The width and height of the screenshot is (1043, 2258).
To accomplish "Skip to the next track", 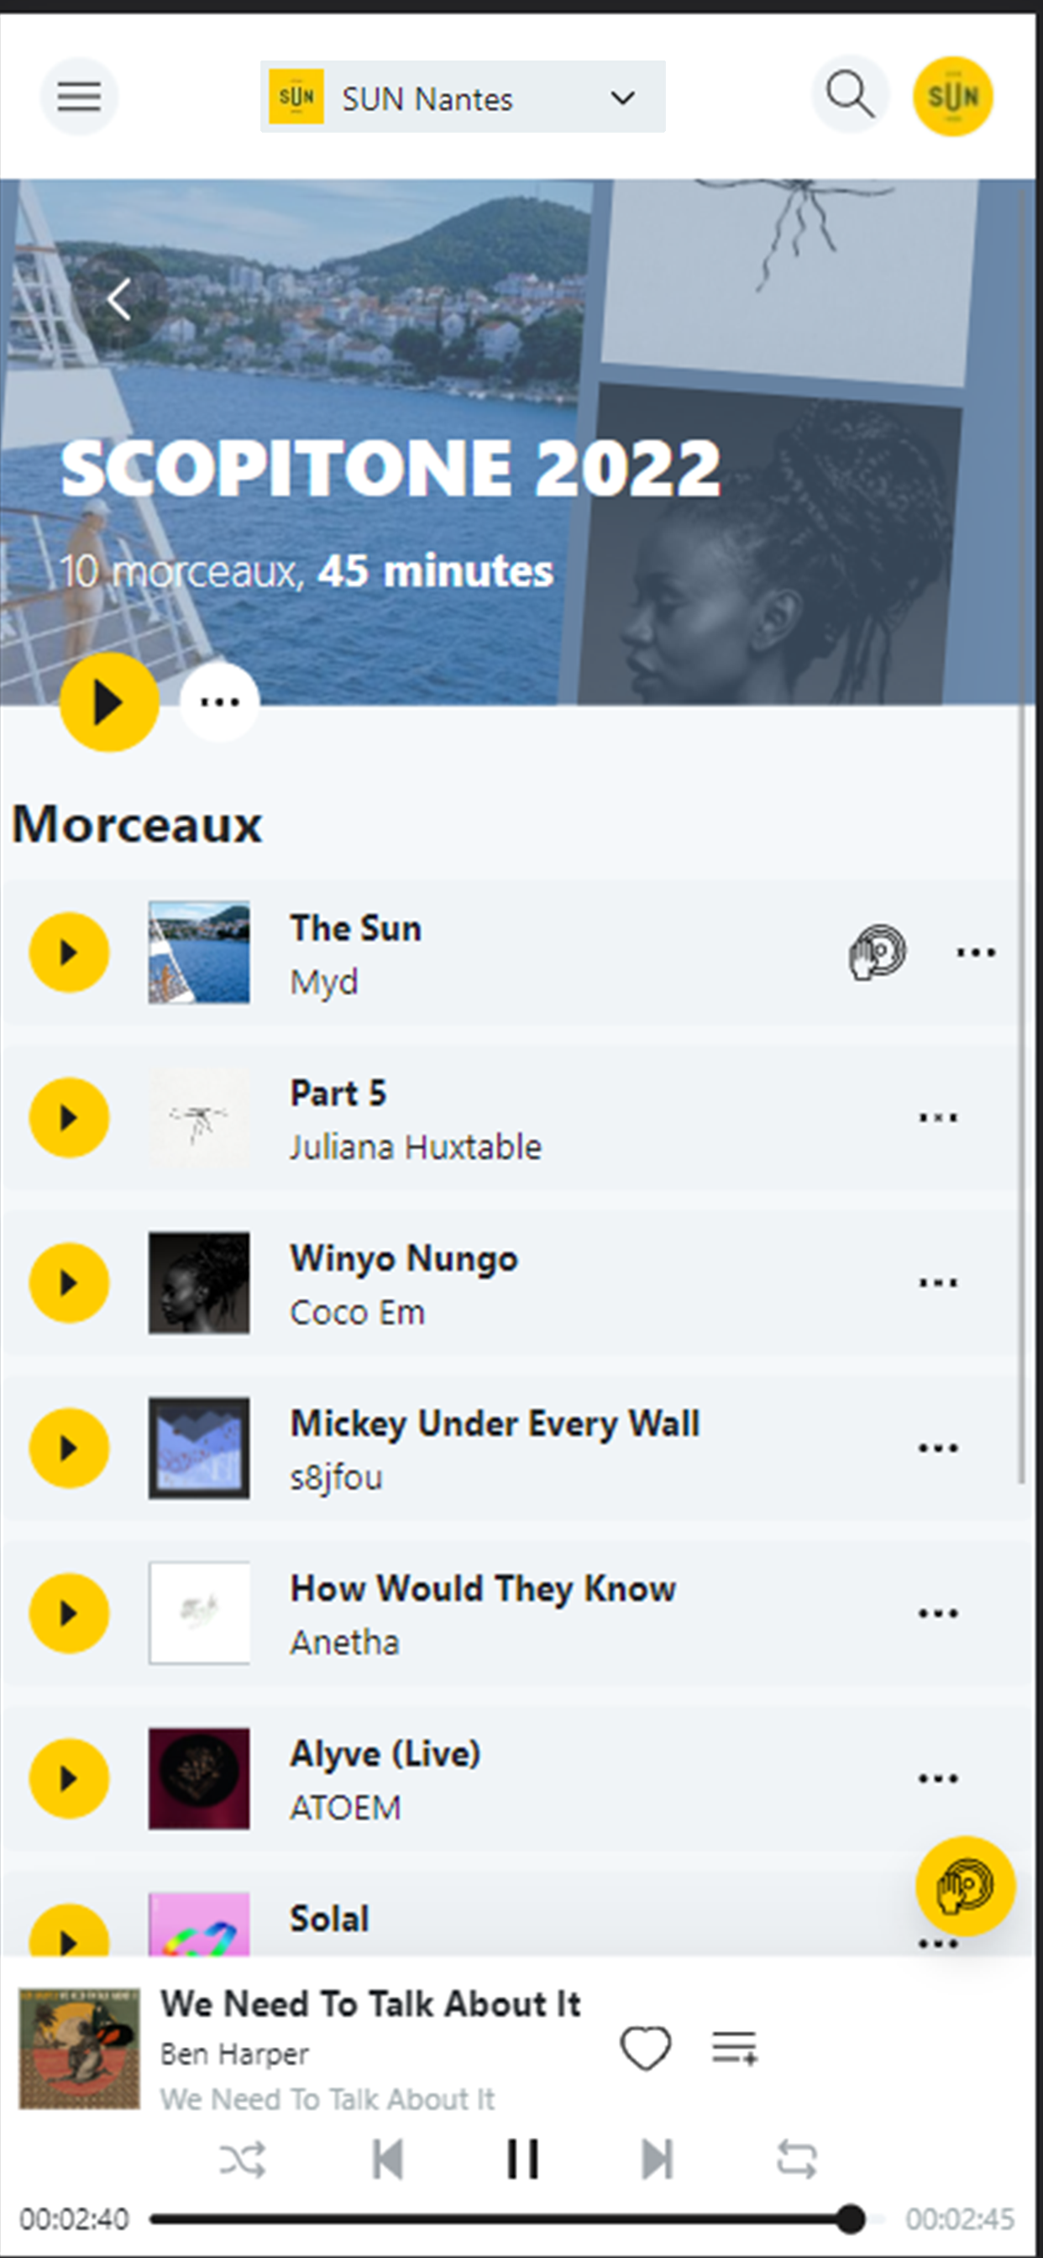I will [x=658, y=2158].
